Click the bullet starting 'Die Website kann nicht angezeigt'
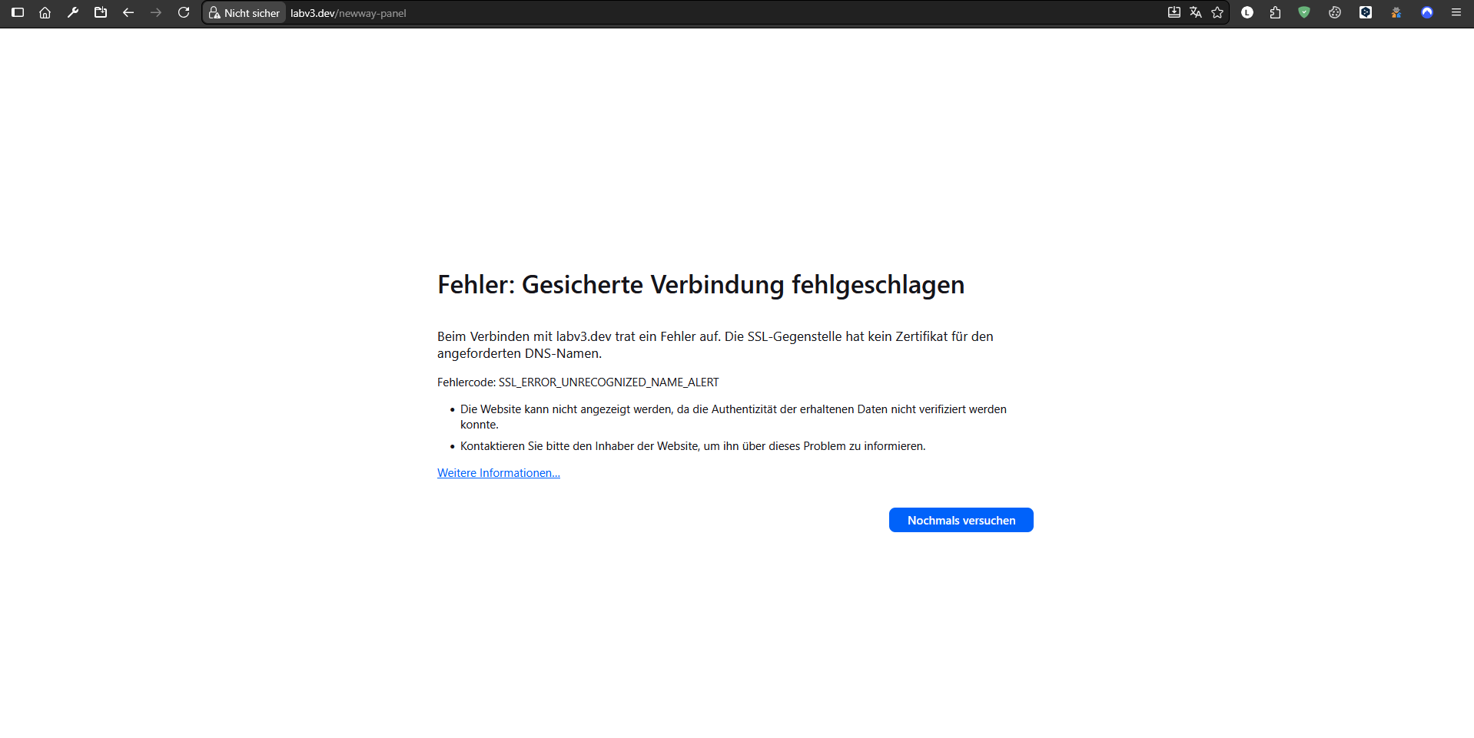1474x738 pixels. coord(733,417)
